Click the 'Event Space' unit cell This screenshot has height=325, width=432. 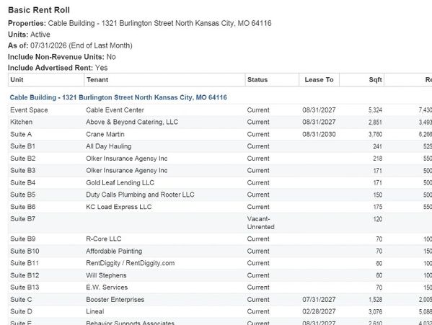[x=29, y=110]
